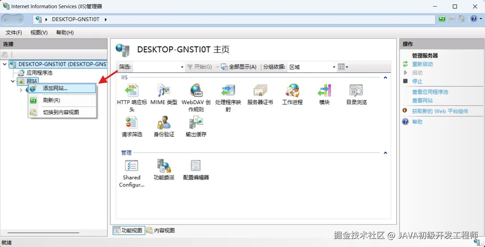Click the blue help icon at top right
The width and height of the screenshot is (485, 247).
[473, 19]
